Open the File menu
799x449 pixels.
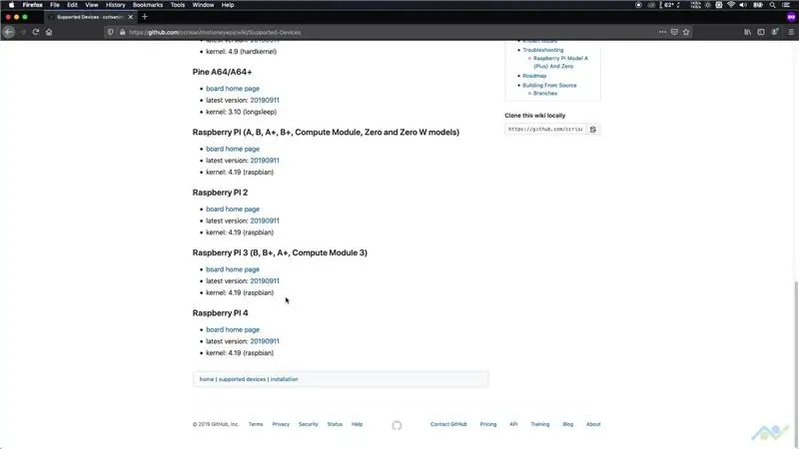point(55,5)
